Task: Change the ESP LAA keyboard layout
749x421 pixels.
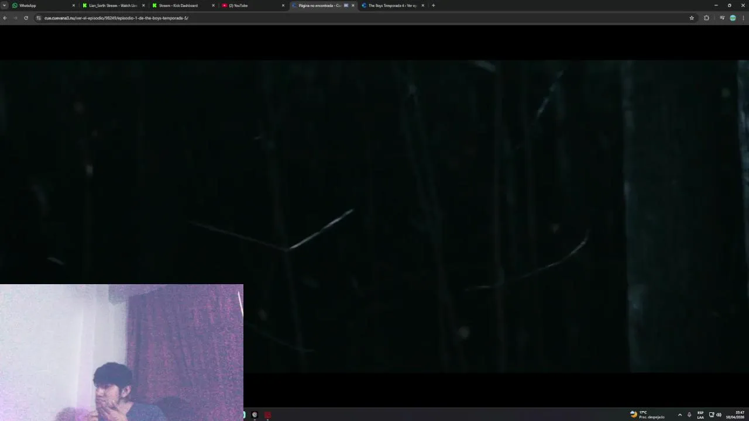Action: 700,415
